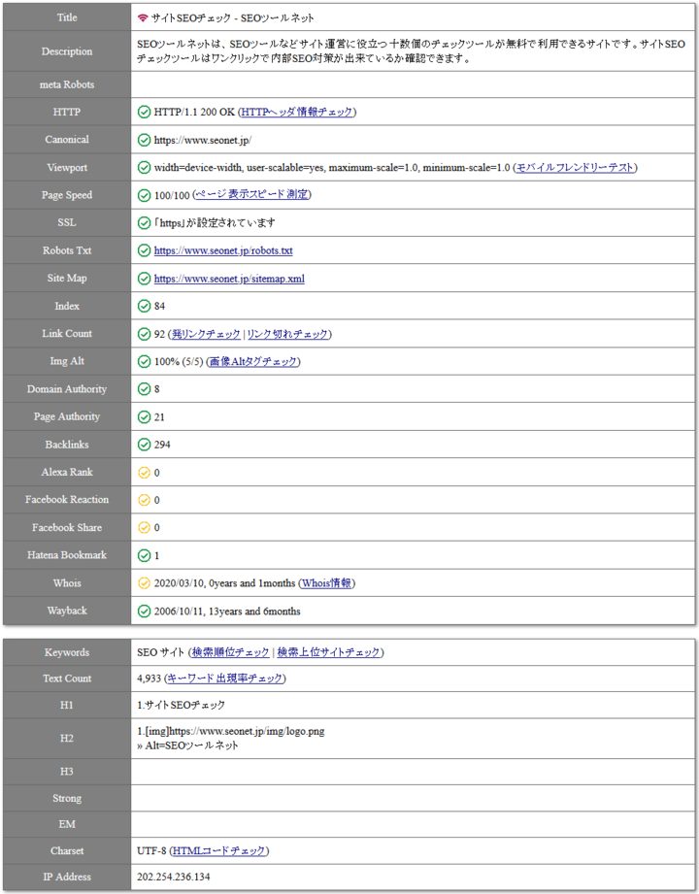The height and width of the screenshot is (894, 699).
Task: Click the green check icon in Wayback row
Action: [x=145, y=612]
